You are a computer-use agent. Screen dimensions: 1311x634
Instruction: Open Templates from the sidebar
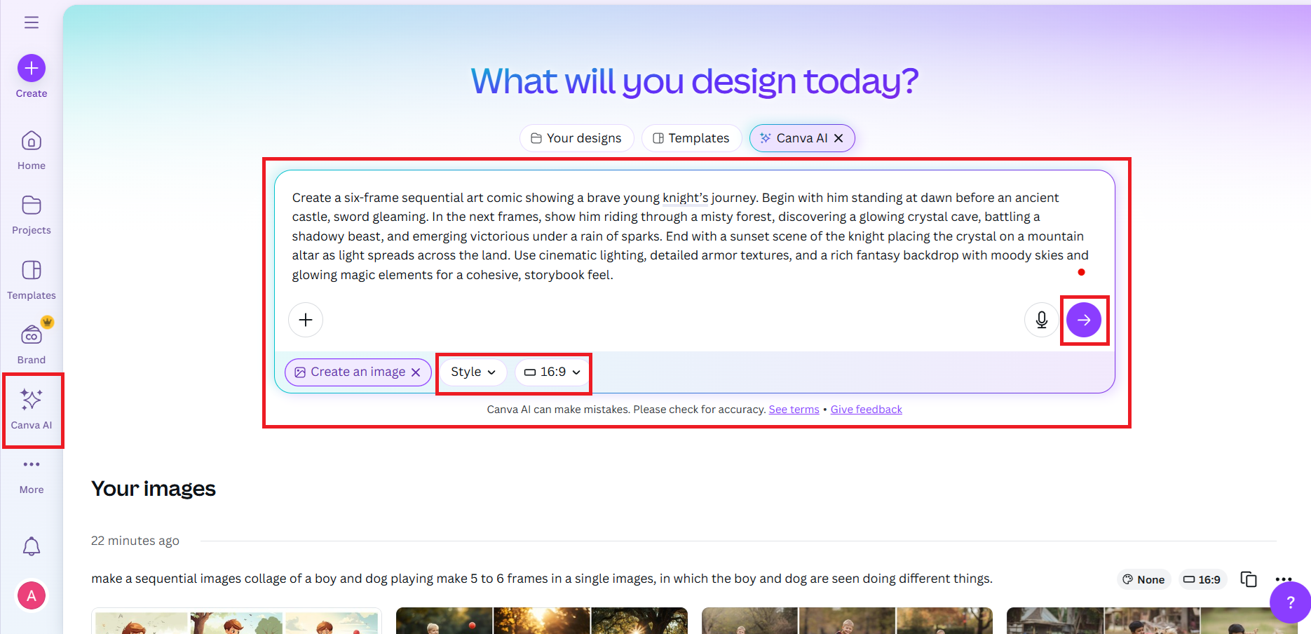click(31, 272)
